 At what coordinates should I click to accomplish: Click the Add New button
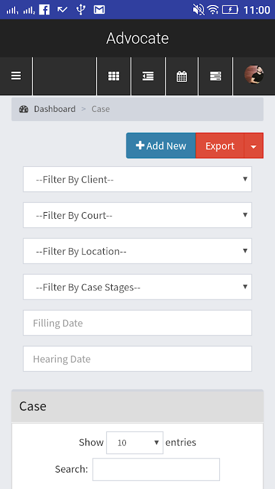(161, 145)
